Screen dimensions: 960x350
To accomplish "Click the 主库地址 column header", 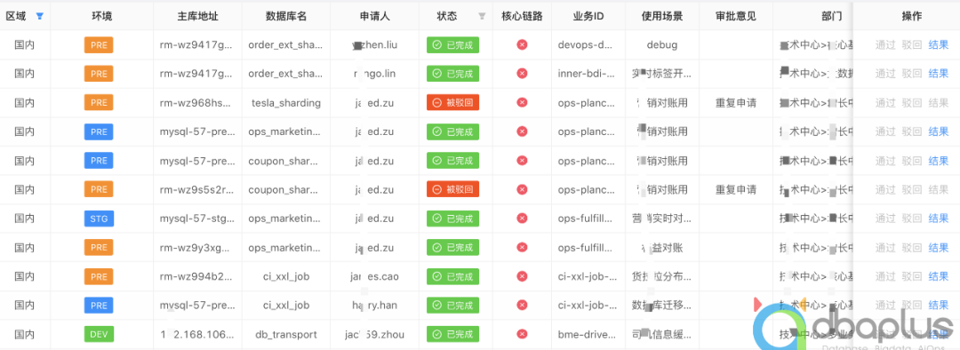I will coord(197,17).
